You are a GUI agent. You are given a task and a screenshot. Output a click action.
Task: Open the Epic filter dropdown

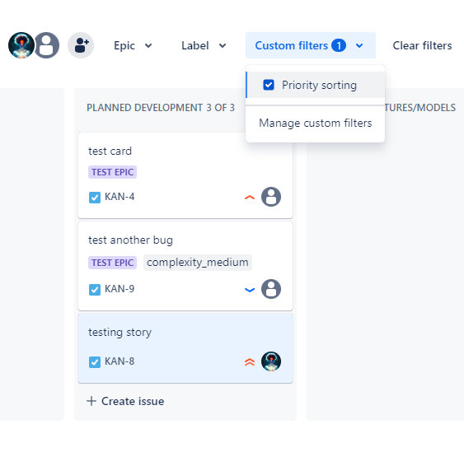pyautogui.click(x=133, y=45)
